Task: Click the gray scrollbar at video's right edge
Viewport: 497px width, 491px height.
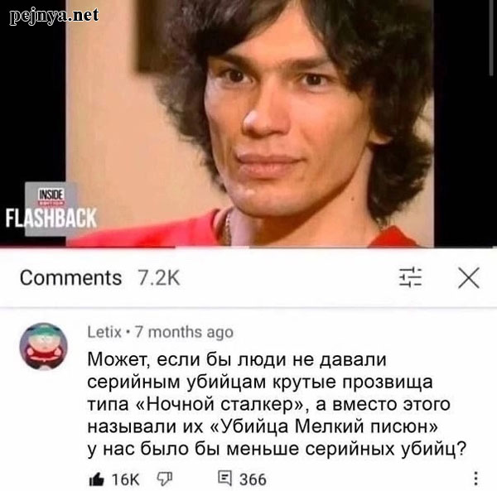Action: point(491,38)
